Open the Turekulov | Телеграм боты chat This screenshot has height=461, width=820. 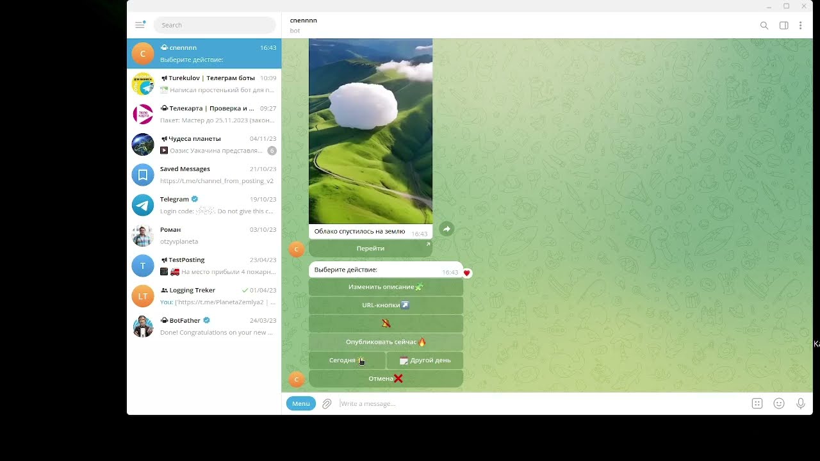point(204,84)
